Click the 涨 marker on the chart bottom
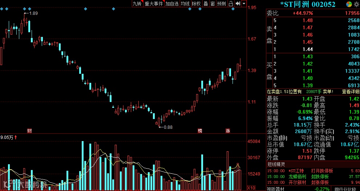 coord(228,131)
